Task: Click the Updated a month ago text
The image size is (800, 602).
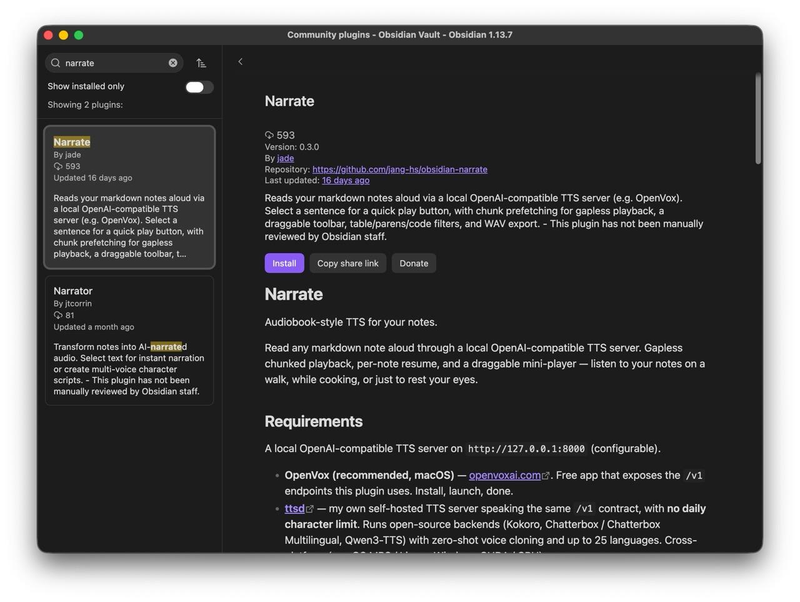Action: [94, 327]
